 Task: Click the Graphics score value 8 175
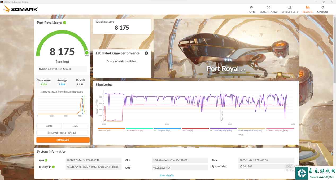pos(122,28)
